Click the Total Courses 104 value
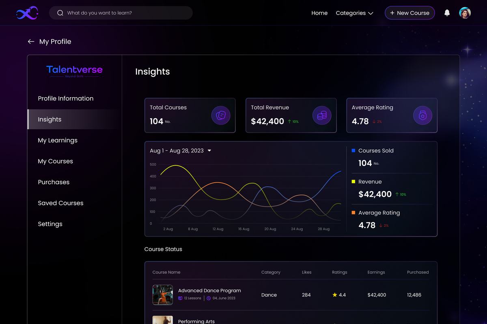Image resolution: width=487 pixels, height=324 pixels. [x=157, y=121]
